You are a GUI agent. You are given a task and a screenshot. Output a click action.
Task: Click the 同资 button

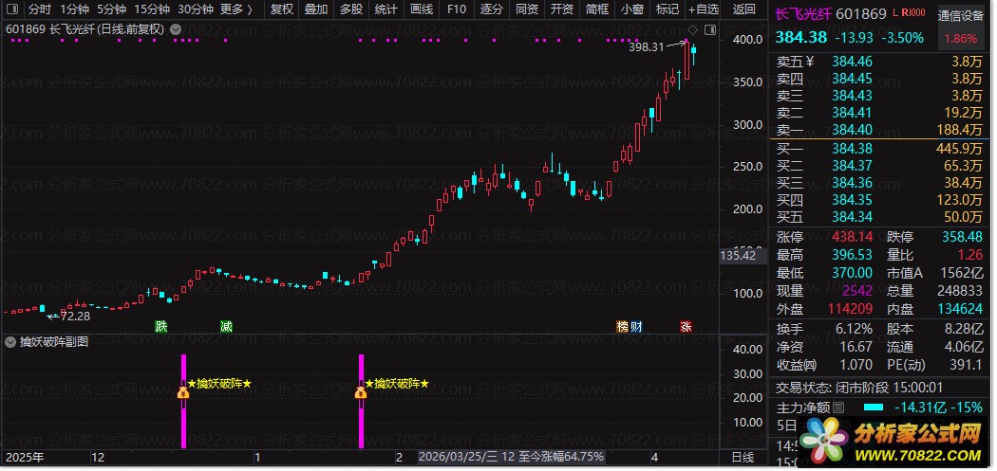tap(526, 9)
